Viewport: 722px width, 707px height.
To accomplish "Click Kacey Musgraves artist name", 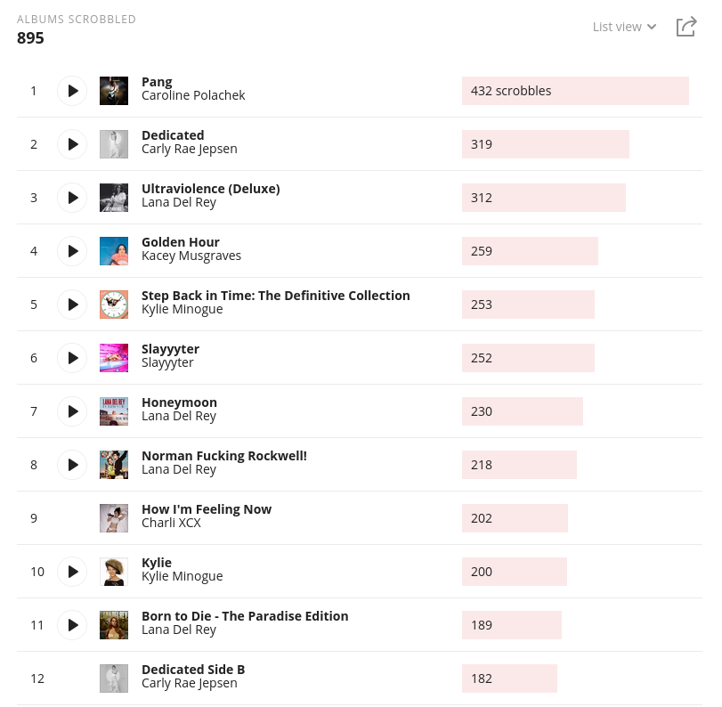I will tap(191, 256).
